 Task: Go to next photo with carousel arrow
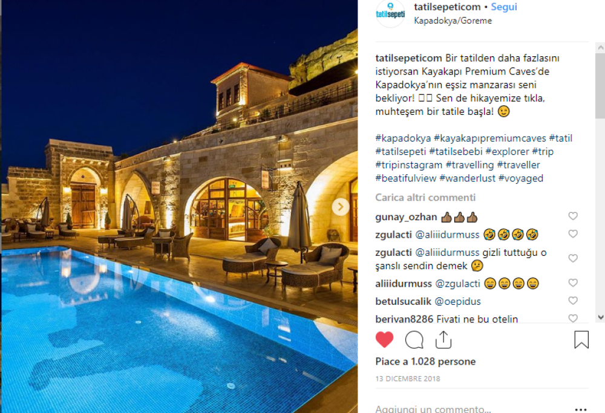340,207
